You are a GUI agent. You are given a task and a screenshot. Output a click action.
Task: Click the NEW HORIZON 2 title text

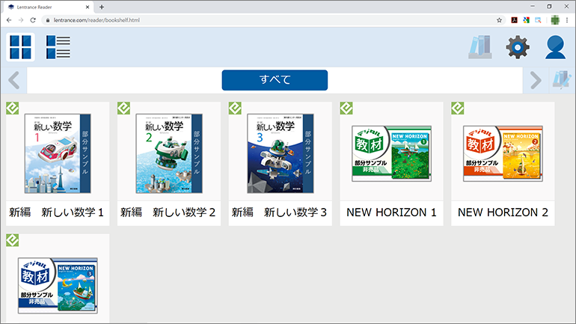[x=503, y=213]
